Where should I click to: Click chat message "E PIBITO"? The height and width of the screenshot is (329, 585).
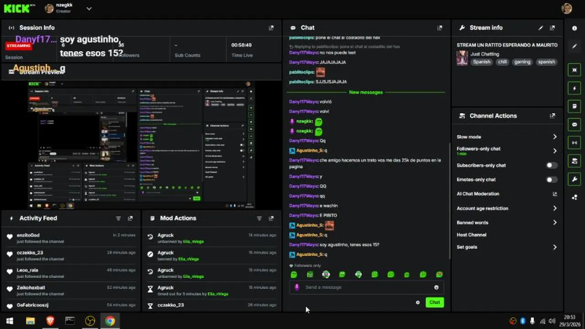[328, 216]
